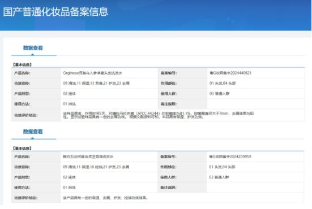The height and width of the screenshot is (209, 312).
Task: Click the efficacy claim containing 18 控油
Action: pos(96,167)
